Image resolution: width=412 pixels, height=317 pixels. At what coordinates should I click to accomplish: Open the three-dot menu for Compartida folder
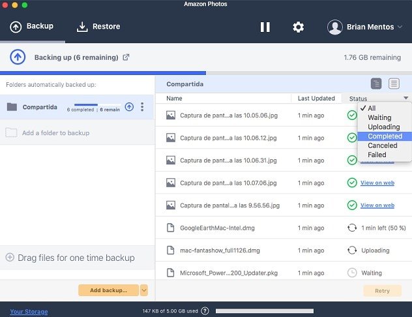tap(142, 107)
